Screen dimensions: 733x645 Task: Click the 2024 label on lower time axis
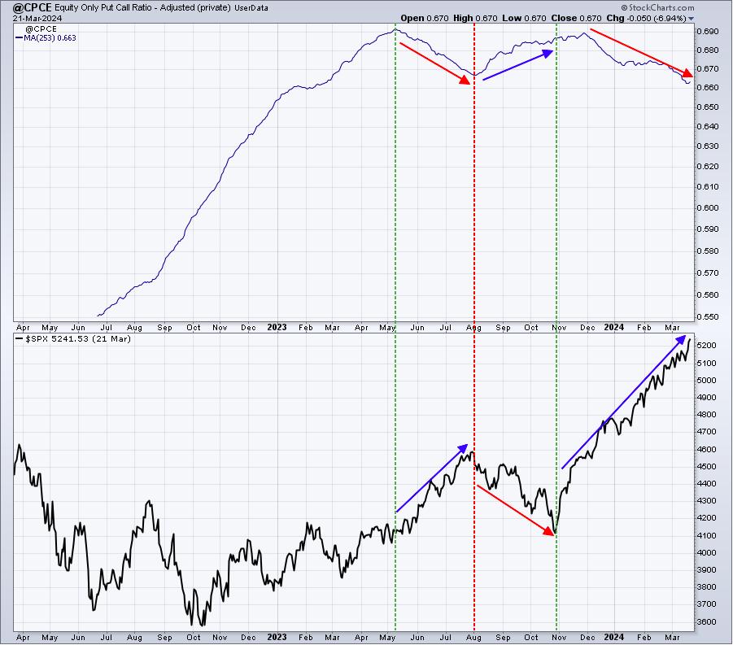pos(613,637)
